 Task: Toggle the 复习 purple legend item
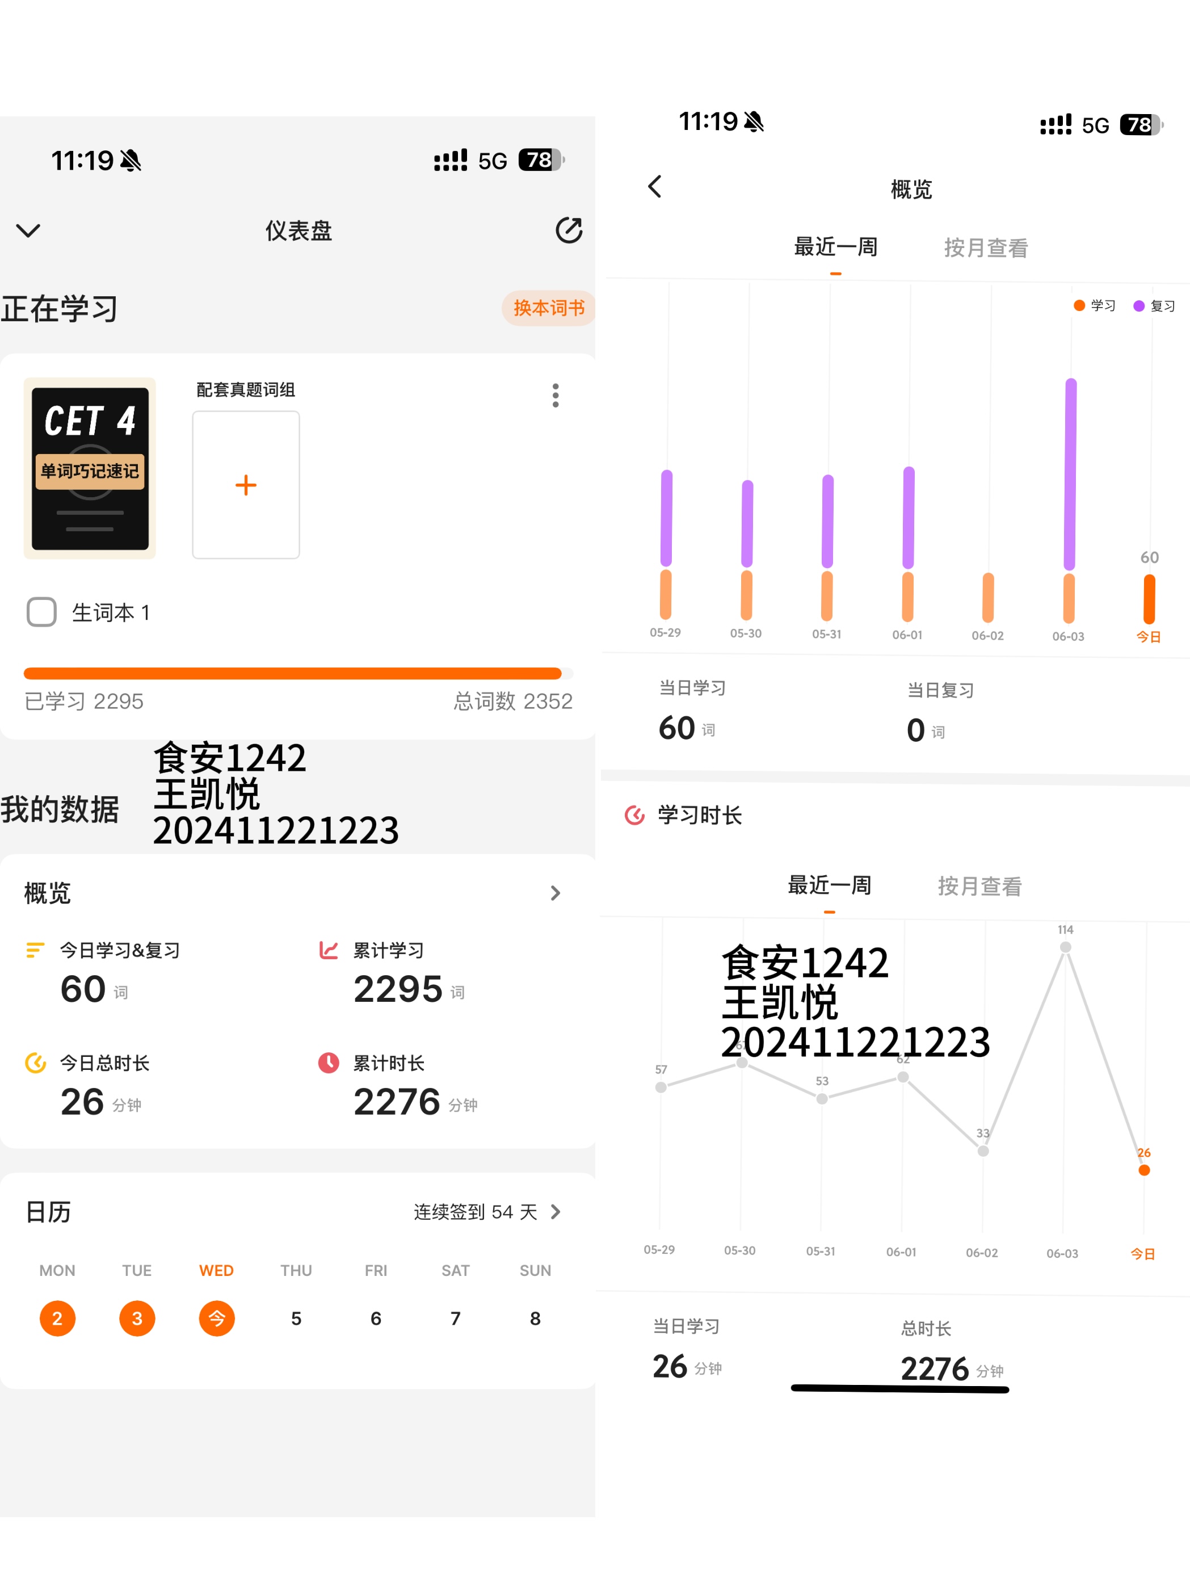(1154, 307)
